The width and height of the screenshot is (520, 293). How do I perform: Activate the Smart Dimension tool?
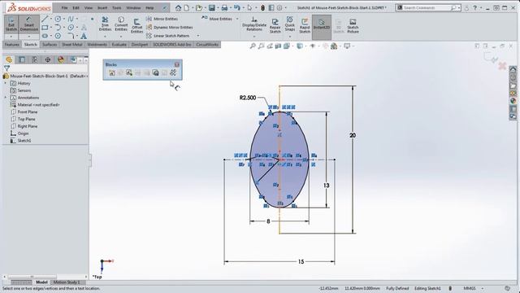29,24
